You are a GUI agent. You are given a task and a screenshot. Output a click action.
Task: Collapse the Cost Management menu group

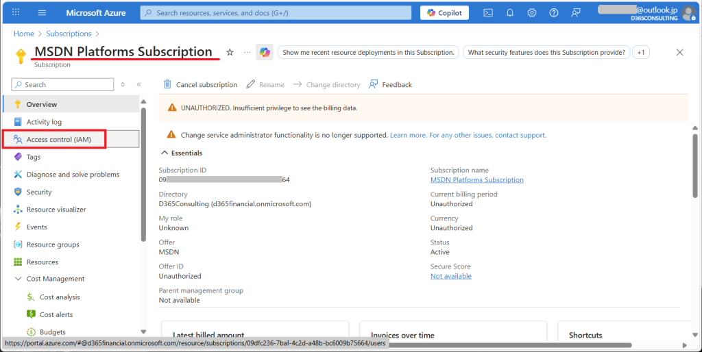click(x=19, y=279)
